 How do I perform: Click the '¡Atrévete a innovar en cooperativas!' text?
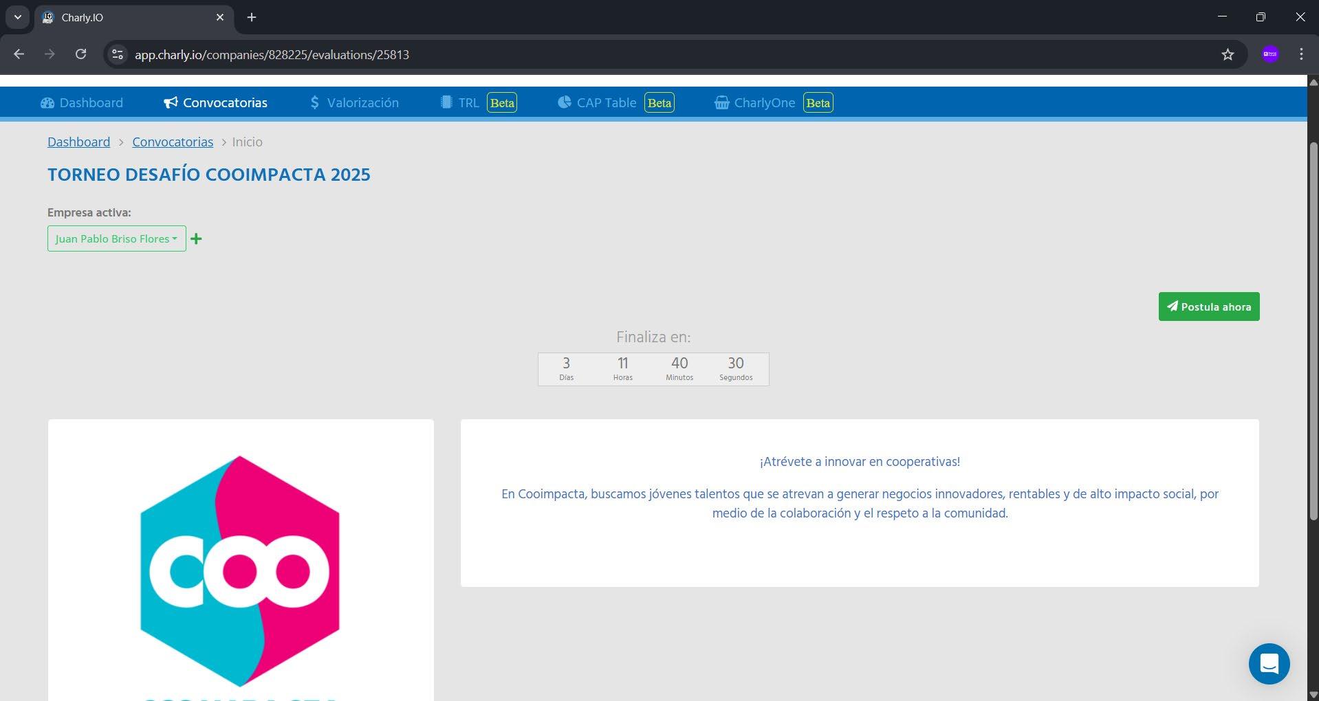(860, 462)
